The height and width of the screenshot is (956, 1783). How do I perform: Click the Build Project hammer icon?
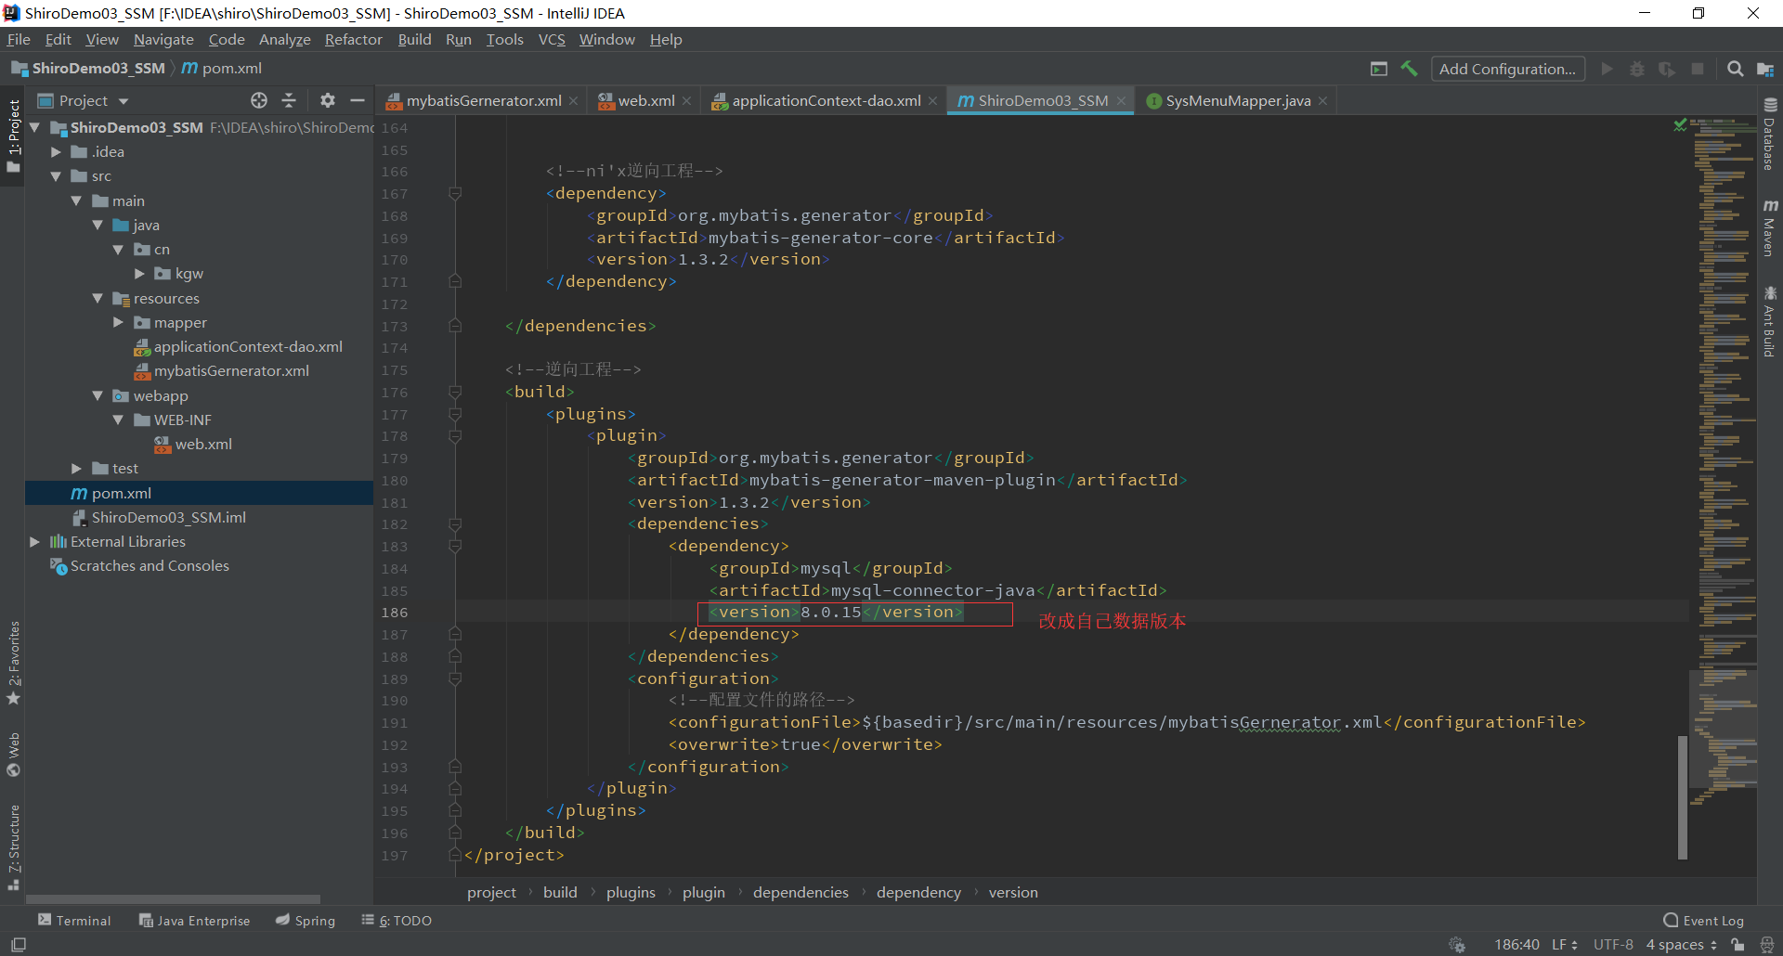tap(1409, 69)
